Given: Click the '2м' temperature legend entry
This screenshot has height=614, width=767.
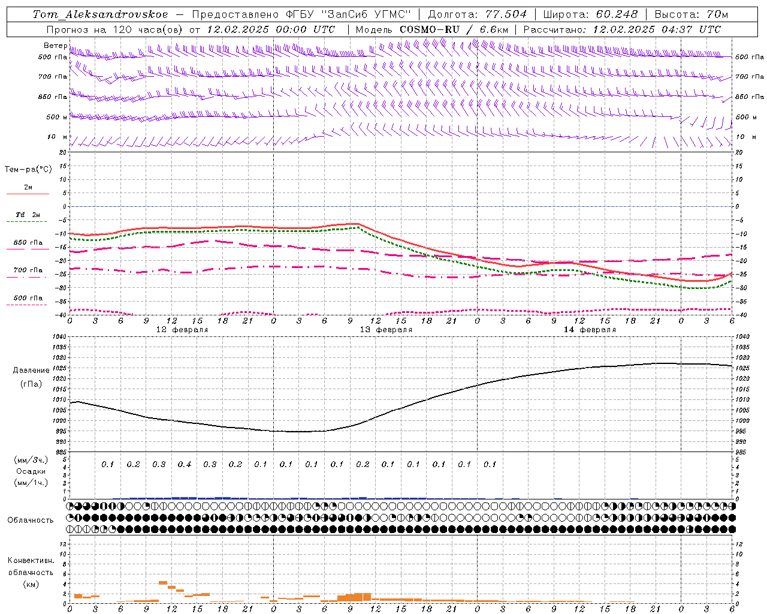Looking at the screenshot, I should point(28,188).
